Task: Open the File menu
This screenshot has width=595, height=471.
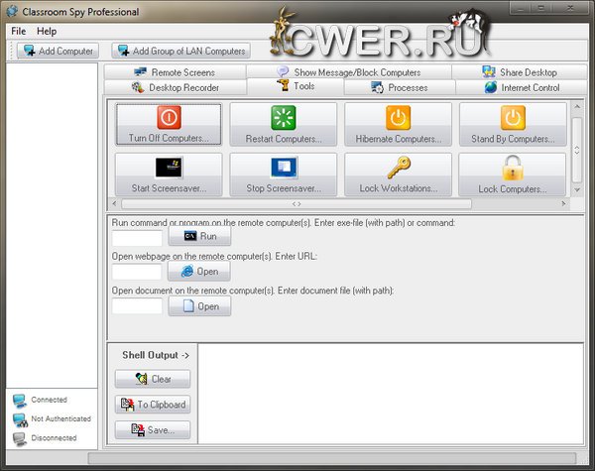Action: click(x=19, y=31)
